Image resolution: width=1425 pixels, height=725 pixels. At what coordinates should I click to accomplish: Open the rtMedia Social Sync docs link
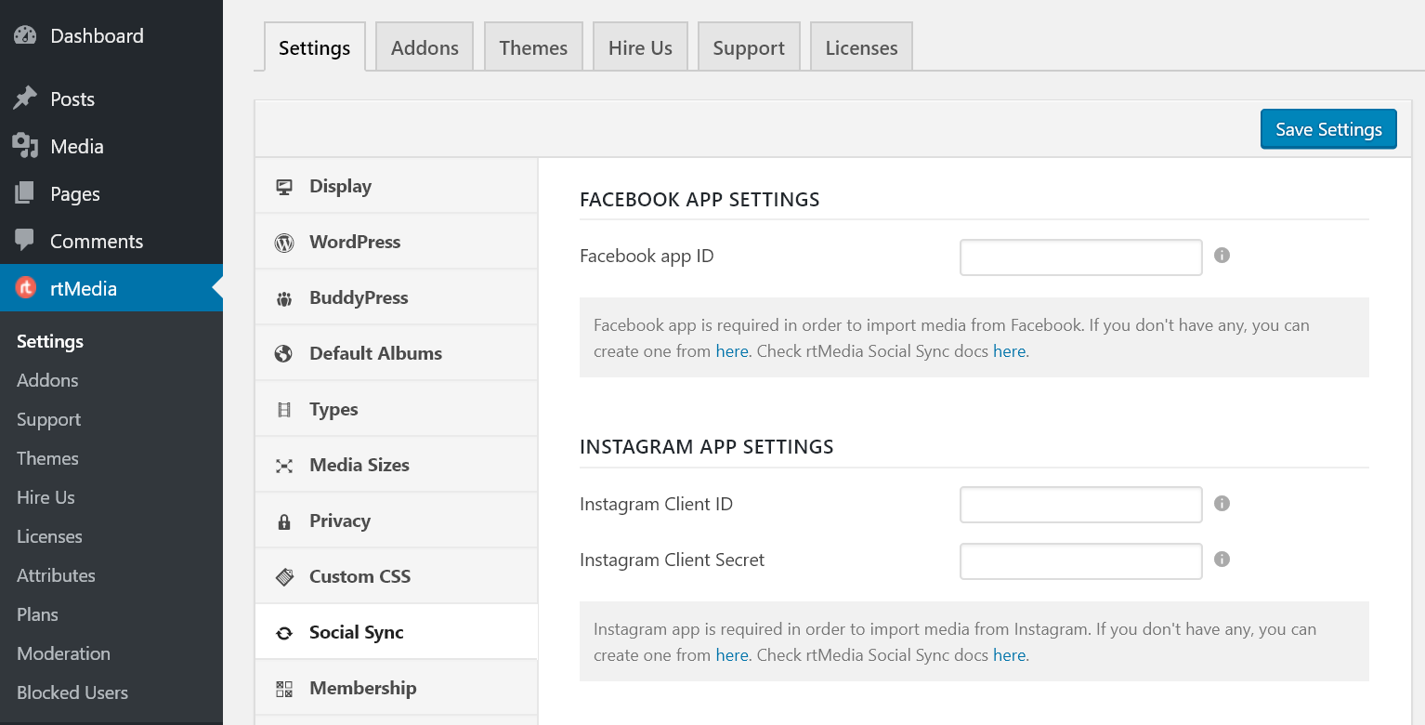[1010, 350]
